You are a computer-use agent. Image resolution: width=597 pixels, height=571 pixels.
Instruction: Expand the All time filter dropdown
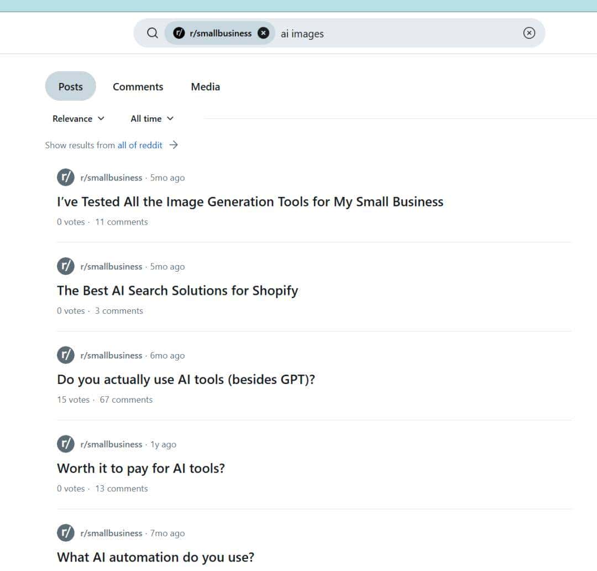click(152, 118)
